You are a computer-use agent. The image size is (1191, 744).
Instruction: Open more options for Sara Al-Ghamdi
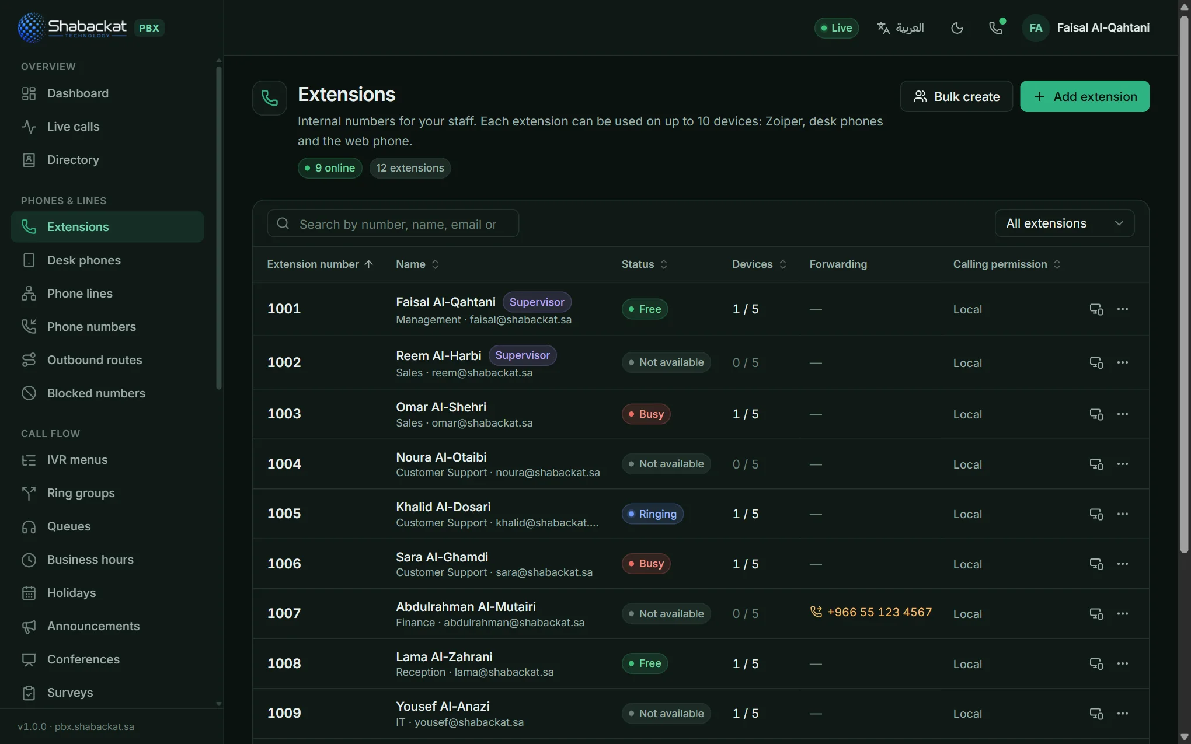coord(1123,564)
